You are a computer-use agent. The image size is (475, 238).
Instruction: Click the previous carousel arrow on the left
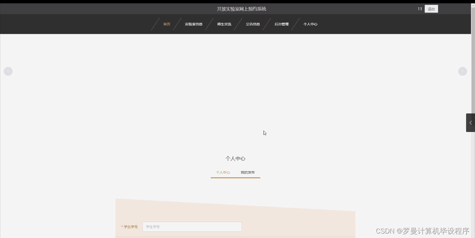8,71
